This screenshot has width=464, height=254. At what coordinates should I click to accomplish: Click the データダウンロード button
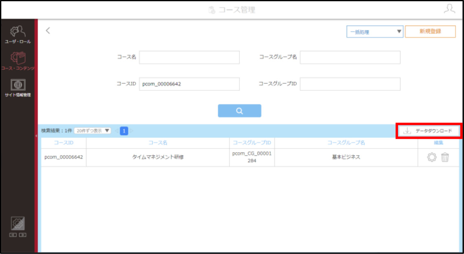coord(429,131)
